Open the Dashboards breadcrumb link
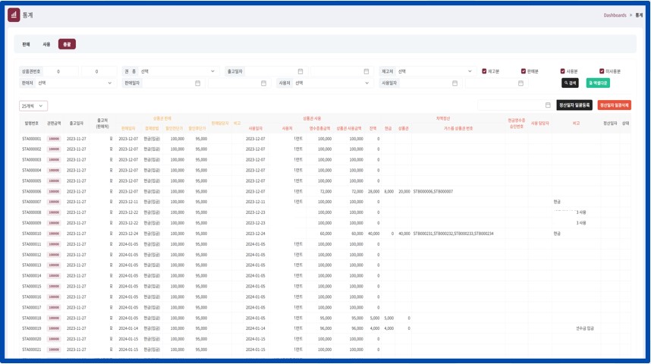Image resolution: width=651 pixels, height=364 pixels. [x=615, y=15]
